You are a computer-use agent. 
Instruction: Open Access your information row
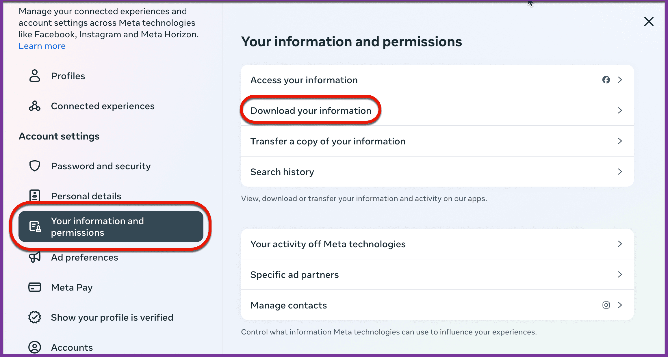pos(304,80)
